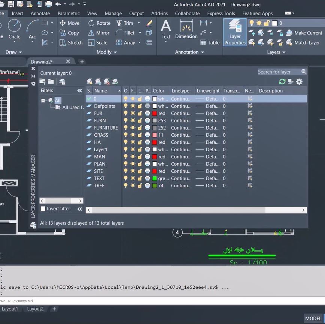Turn off the FUR layer light bulb

pos(125,113)
